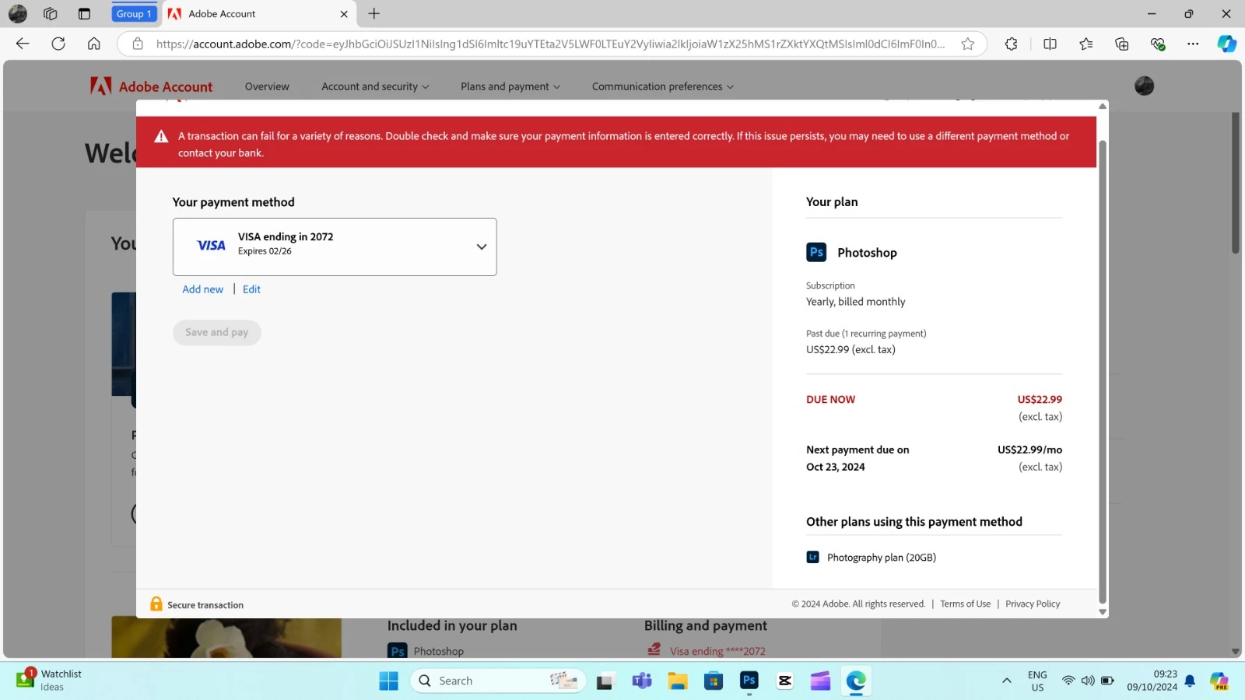1245x700 pixels.
Task: Open the Windows Start menu
Action: 388,681
